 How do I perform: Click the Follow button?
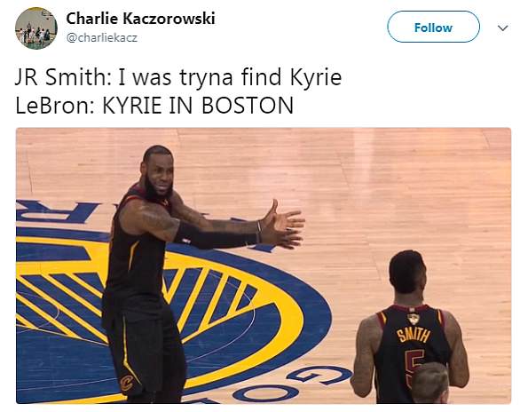[433, 28]
